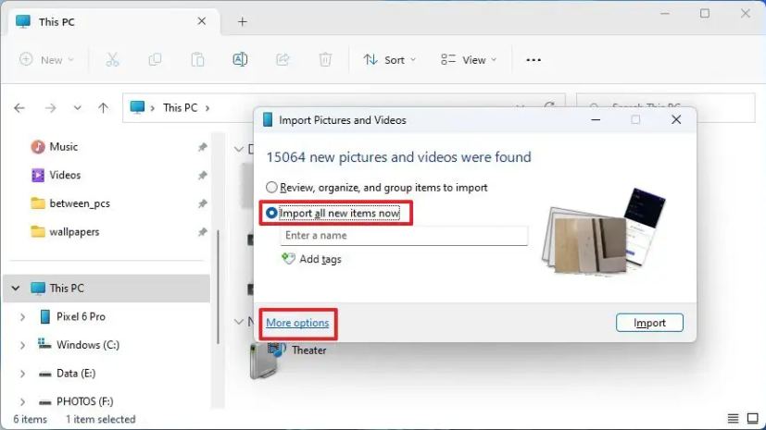Unpin Music from Quick access
Screen dimensions: 766x430
coord(202,147)
